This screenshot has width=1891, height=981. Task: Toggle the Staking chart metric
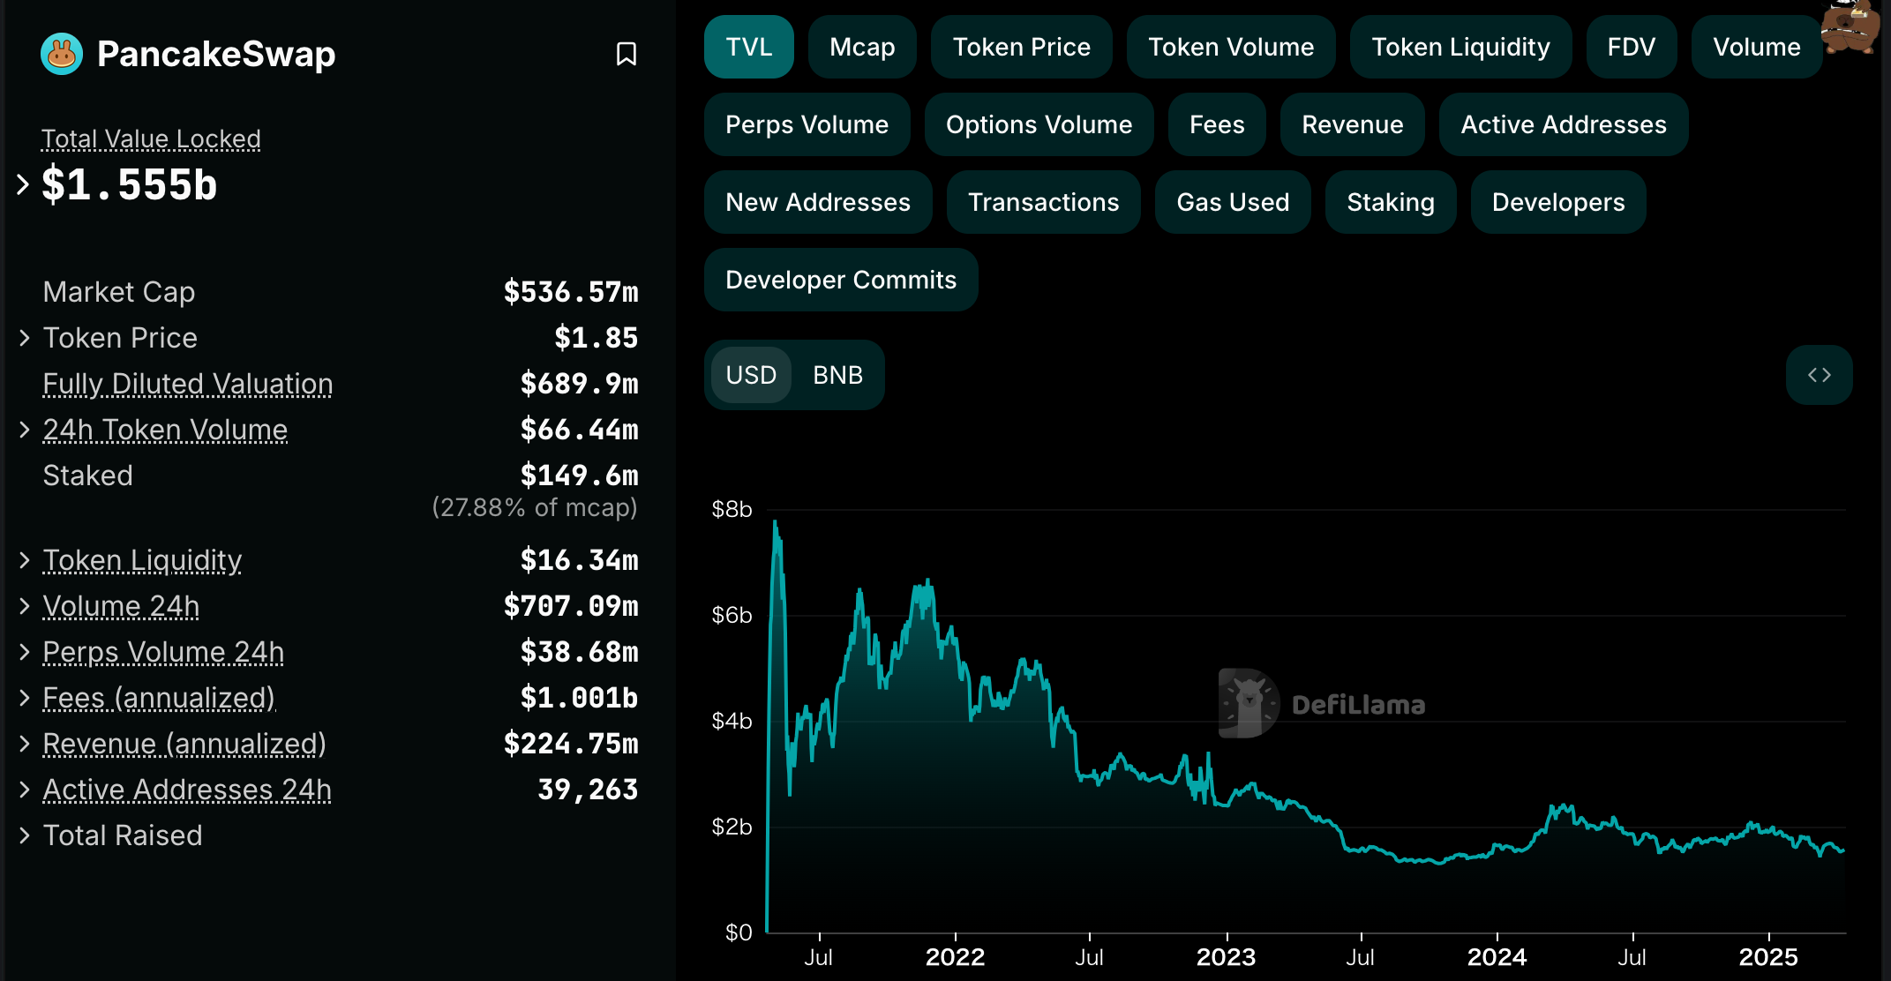click(1391, 202)
